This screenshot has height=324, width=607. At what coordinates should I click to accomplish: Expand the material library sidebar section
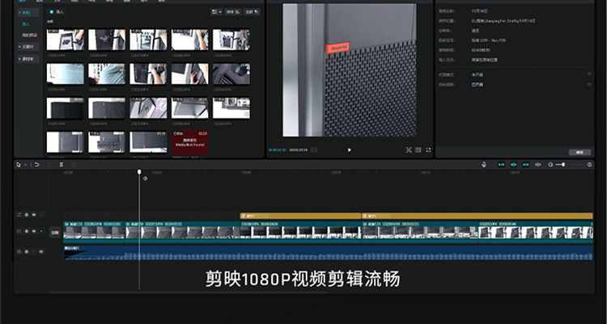[28, 59]
